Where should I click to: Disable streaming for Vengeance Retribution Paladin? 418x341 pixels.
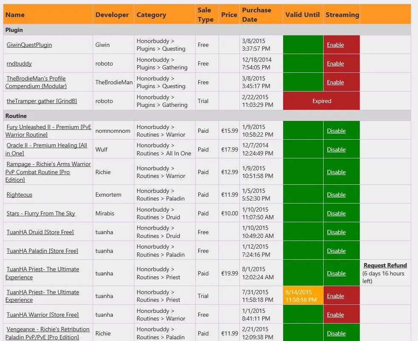pyautogui.click(x=336, y=333)
